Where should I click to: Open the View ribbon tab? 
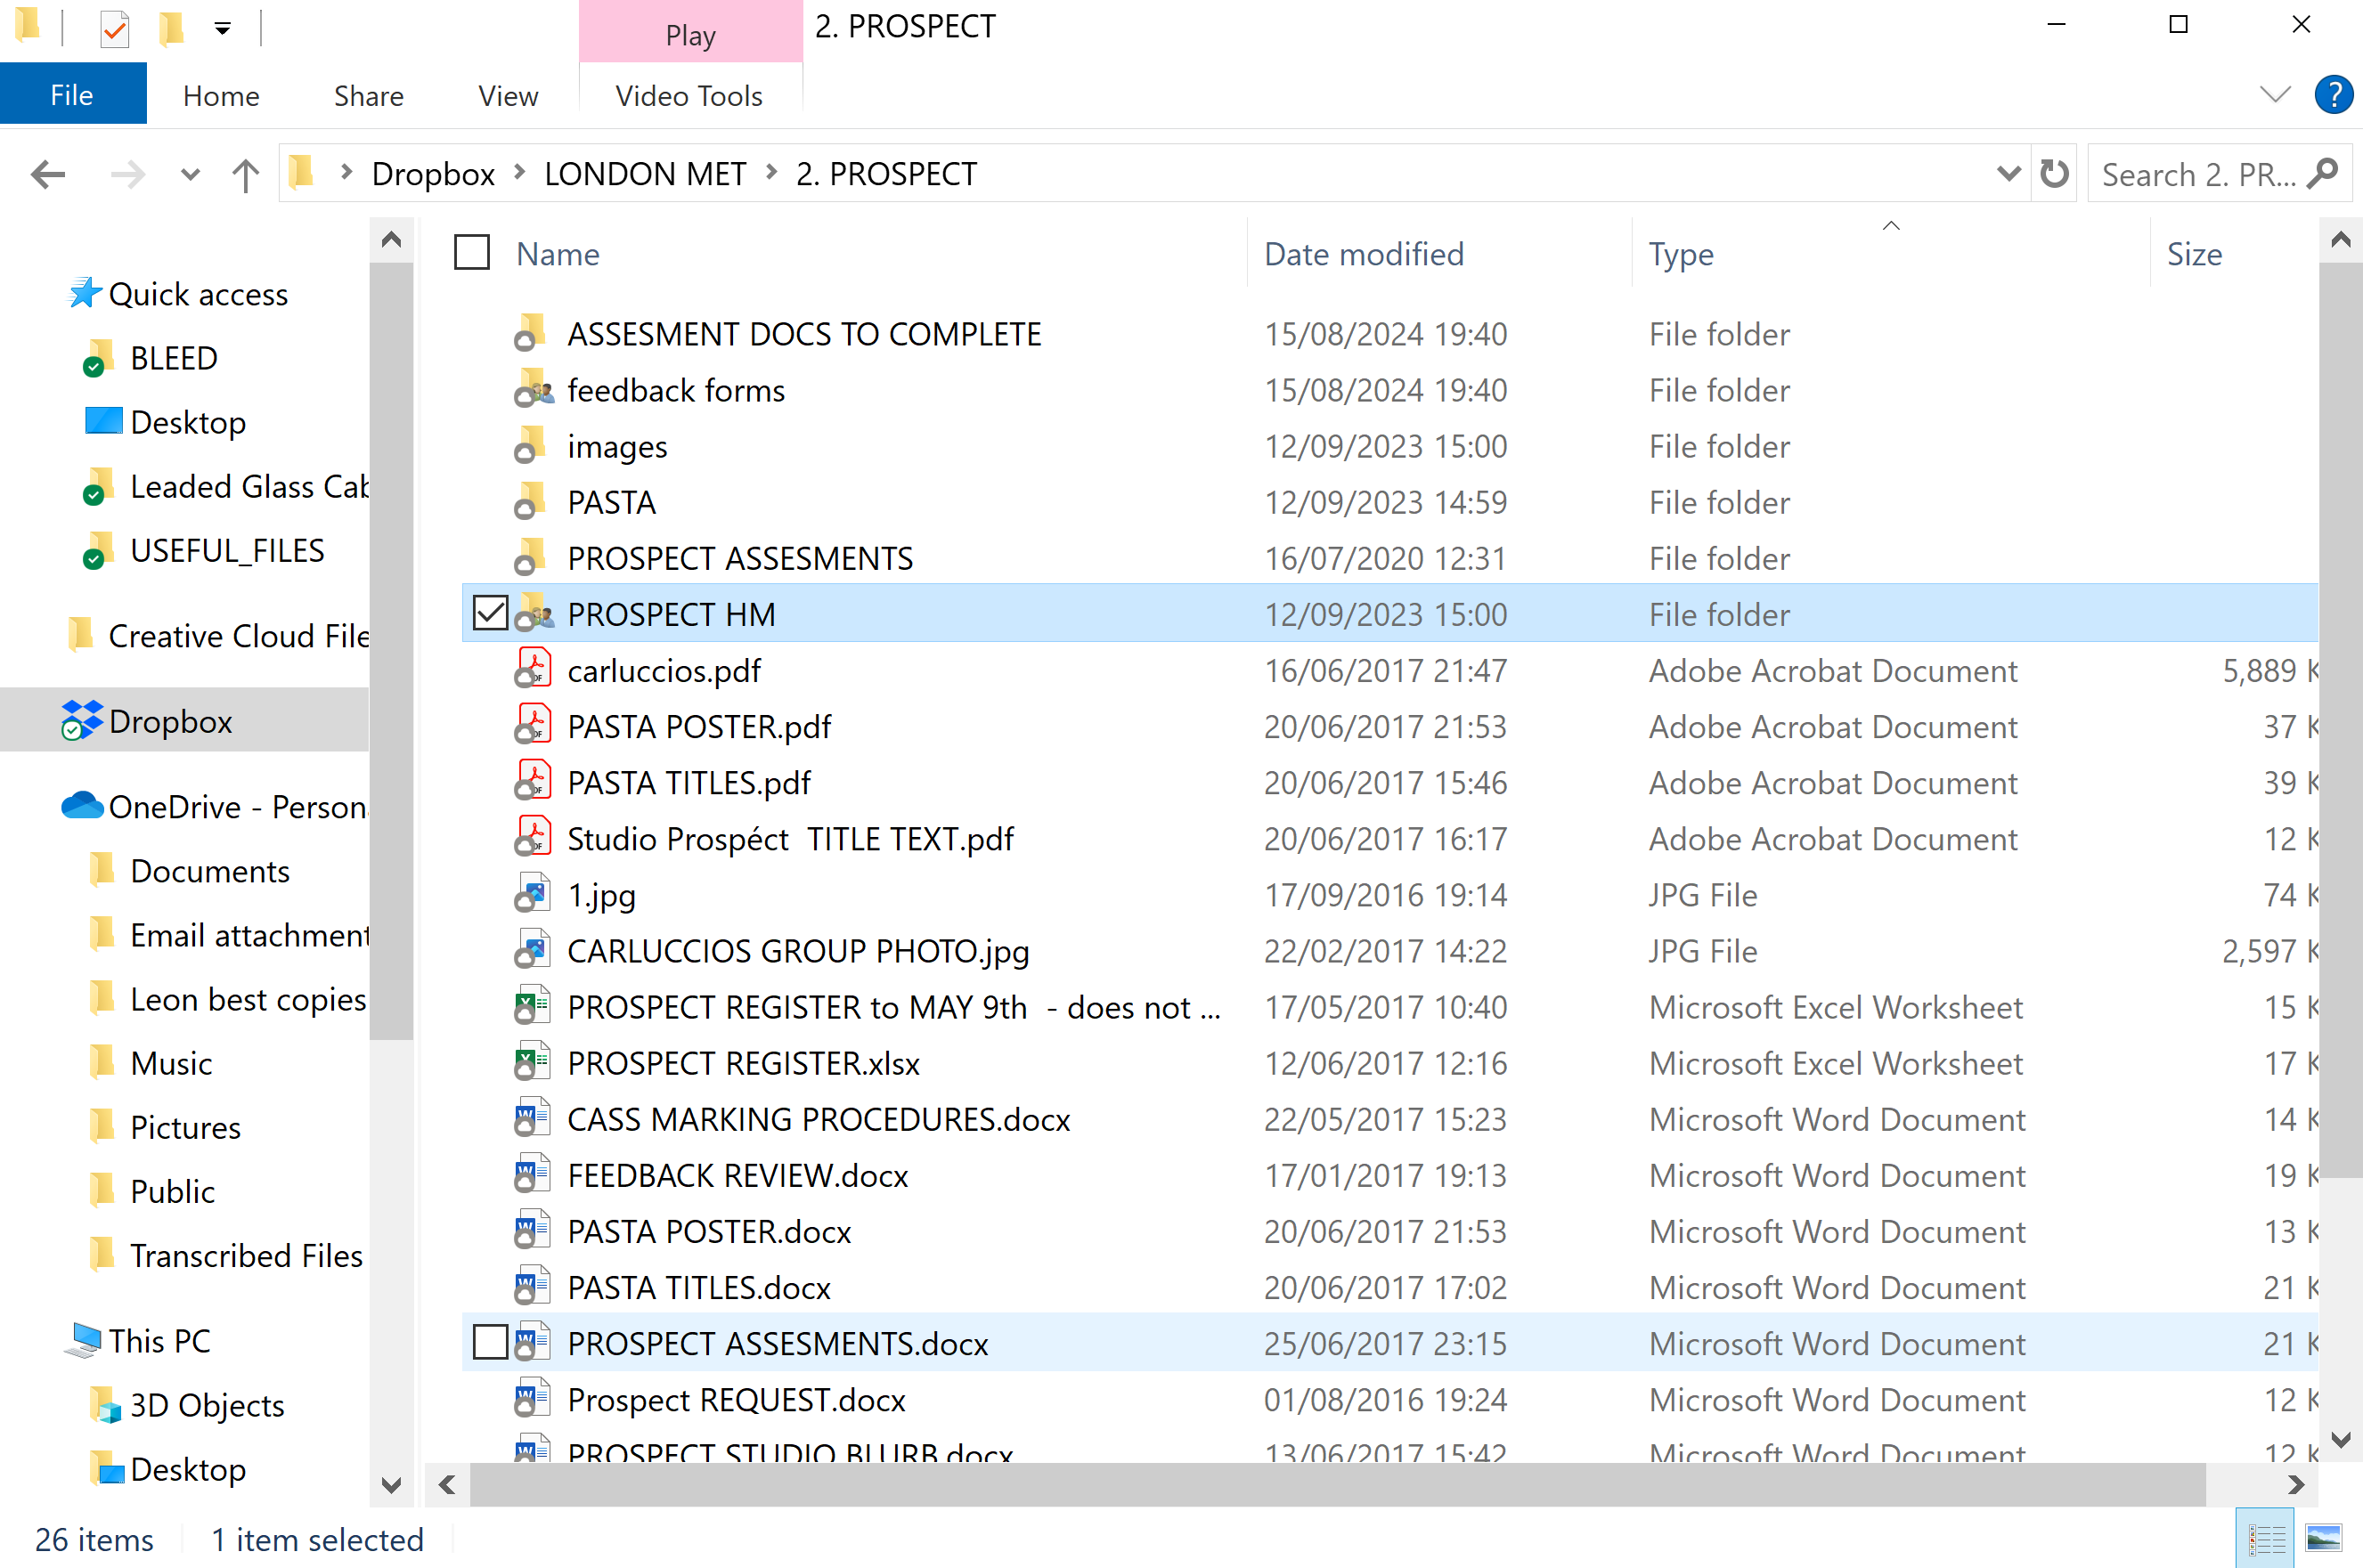(509, 96)
